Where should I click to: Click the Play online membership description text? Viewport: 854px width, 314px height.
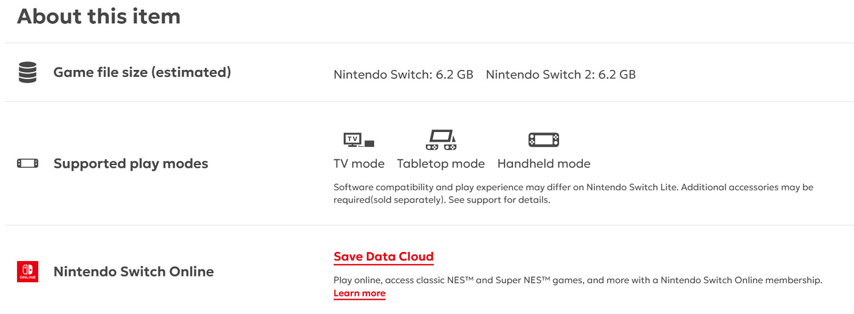[x=578, y=280]
